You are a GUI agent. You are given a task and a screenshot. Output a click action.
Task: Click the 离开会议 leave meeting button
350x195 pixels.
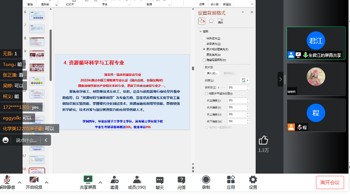[330, 182]
